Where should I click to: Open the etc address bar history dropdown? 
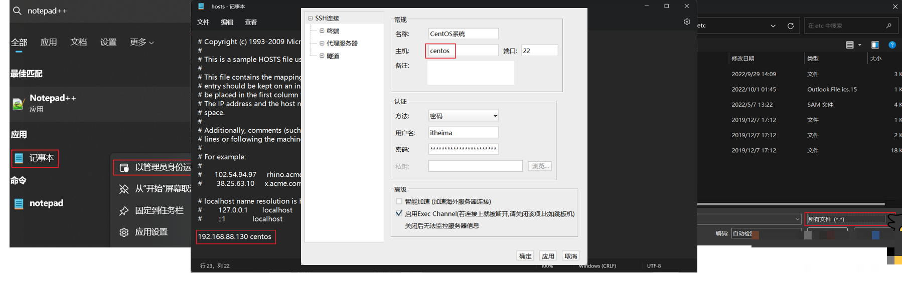773,26
